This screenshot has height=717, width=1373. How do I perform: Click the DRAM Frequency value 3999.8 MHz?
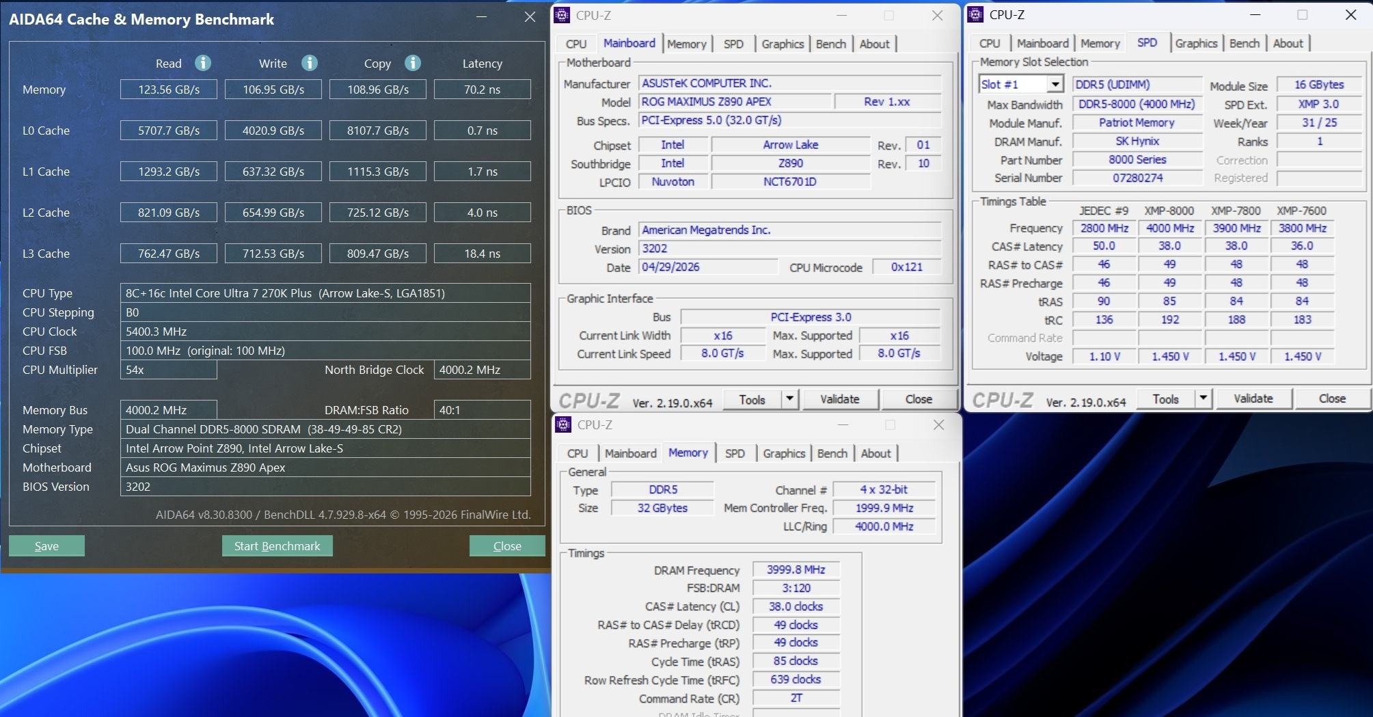[796, 570]
